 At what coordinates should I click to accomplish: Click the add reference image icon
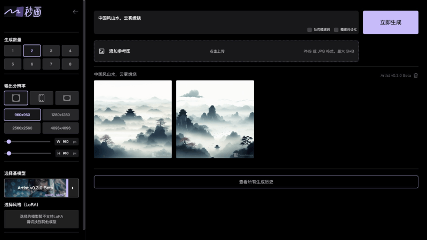coord(101,51)
